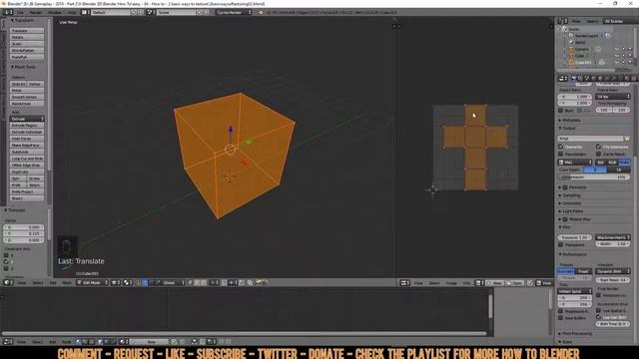Enable the Border checkbox

point(561,111)
